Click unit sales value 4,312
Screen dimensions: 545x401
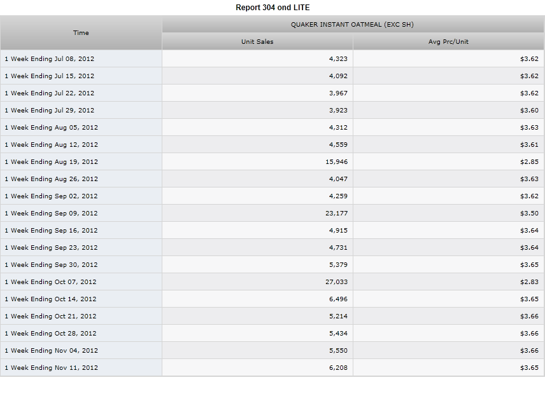[x=338, y=128]
